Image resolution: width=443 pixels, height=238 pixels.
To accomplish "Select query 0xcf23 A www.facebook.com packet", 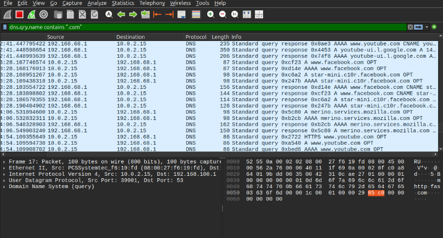I will [x=219, y=62].
